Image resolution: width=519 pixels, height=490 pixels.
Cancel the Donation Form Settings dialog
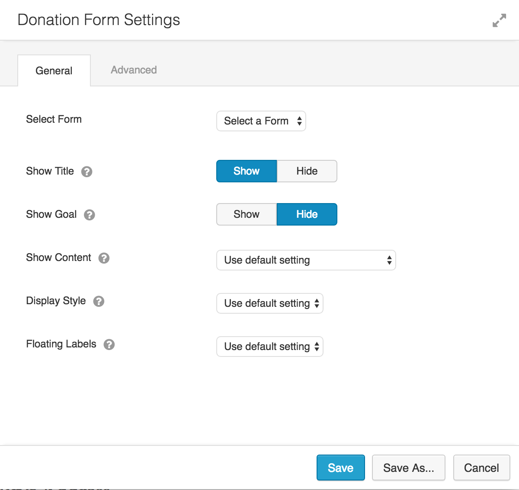[482, 468]
